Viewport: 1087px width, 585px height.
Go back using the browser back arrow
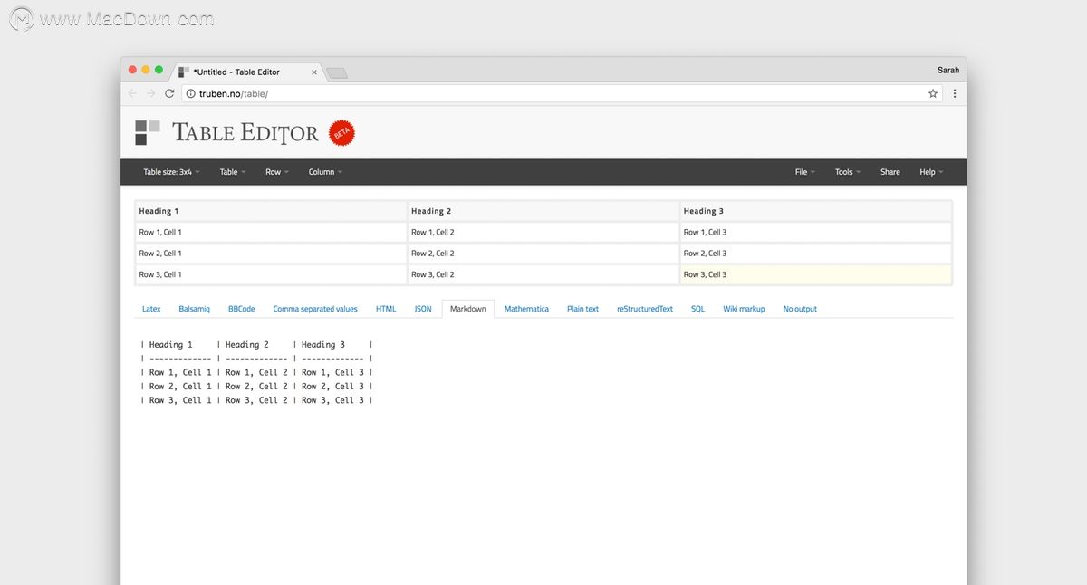132,93
